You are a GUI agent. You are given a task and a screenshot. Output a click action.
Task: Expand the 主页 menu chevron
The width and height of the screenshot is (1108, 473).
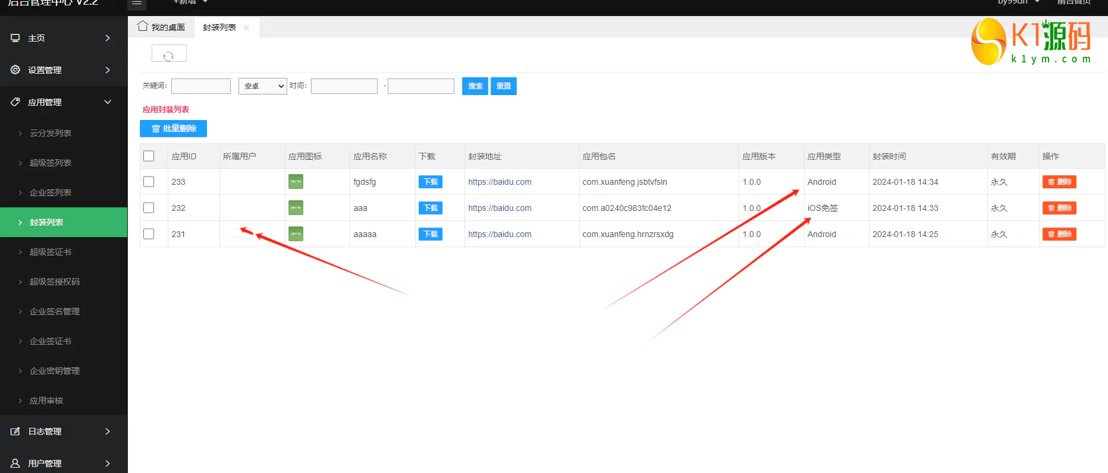pyautogui.click(x=108, y=38)
